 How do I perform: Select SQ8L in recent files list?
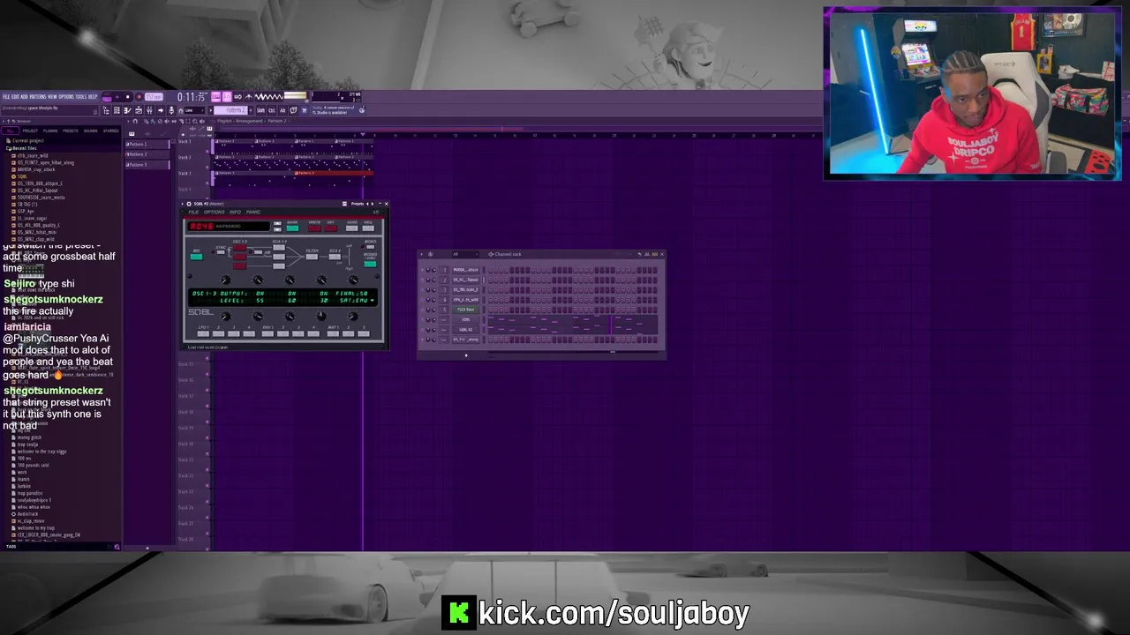coord(22,176)
